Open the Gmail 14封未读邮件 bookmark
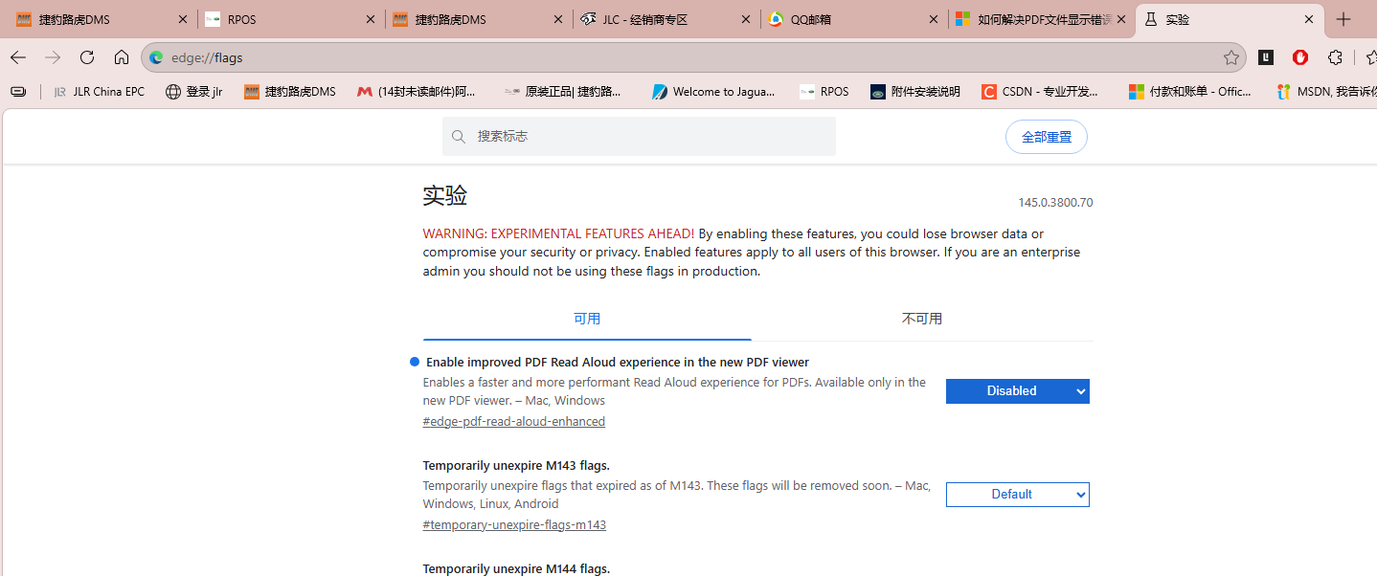1377x576 pixels. (417, 92)
